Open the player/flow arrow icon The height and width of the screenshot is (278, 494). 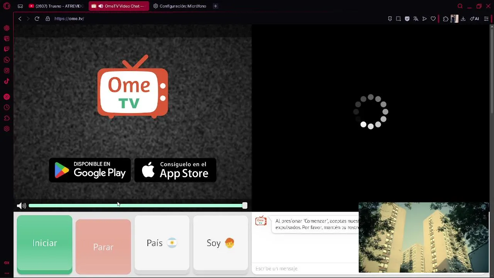click(x=425, y=19)
